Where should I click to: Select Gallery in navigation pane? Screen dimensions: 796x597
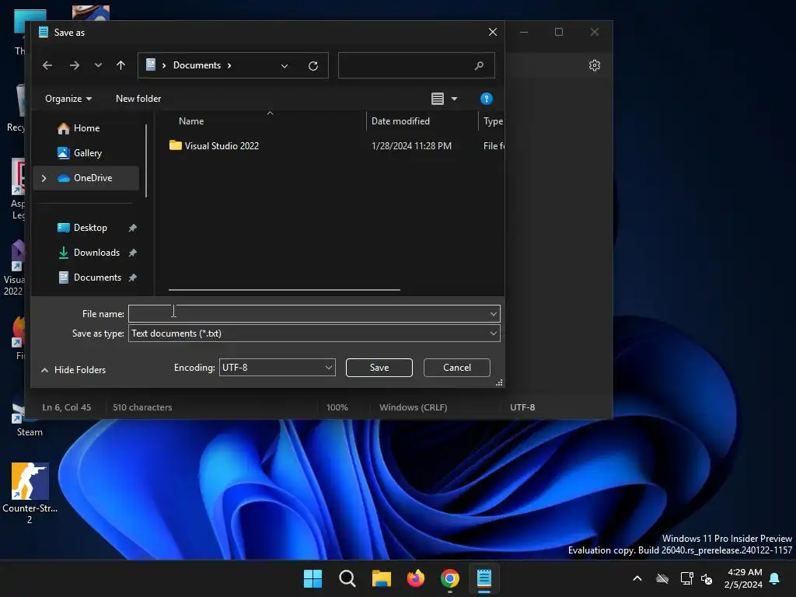(x=87, y=153)
